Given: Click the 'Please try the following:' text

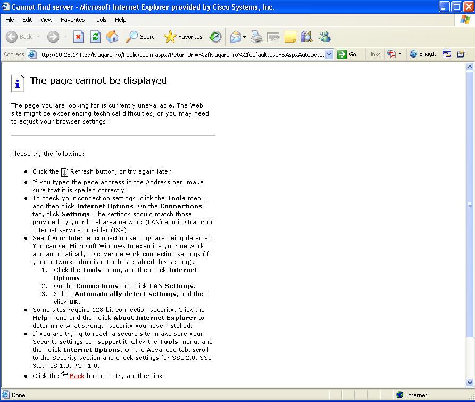Looking at the screenshot, I should click(47, 154).
